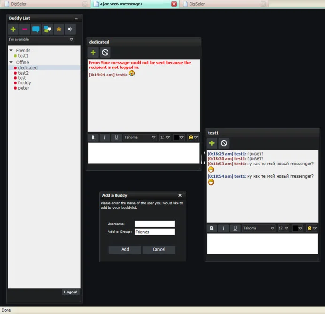Open font size 12 dropdown in test1 chat
The height and width of the screenshot is (314, 325).
(284, 228)
